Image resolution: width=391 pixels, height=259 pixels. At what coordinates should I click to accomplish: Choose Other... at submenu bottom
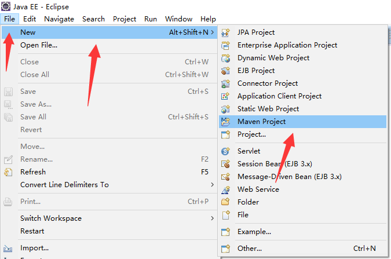coord(250,249)
